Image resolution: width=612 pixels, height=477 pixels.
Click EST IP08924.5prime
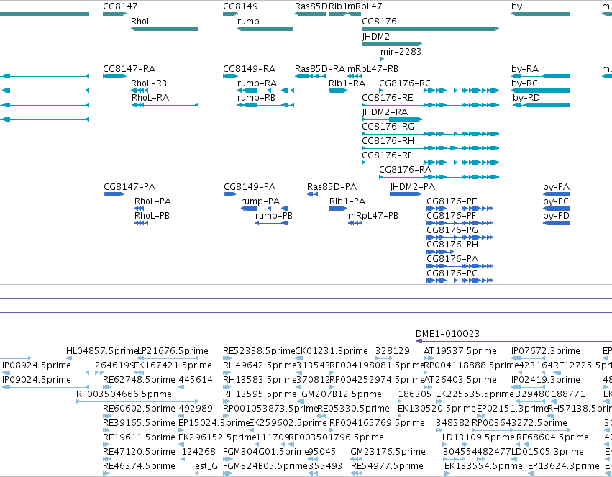coord(37,365)
